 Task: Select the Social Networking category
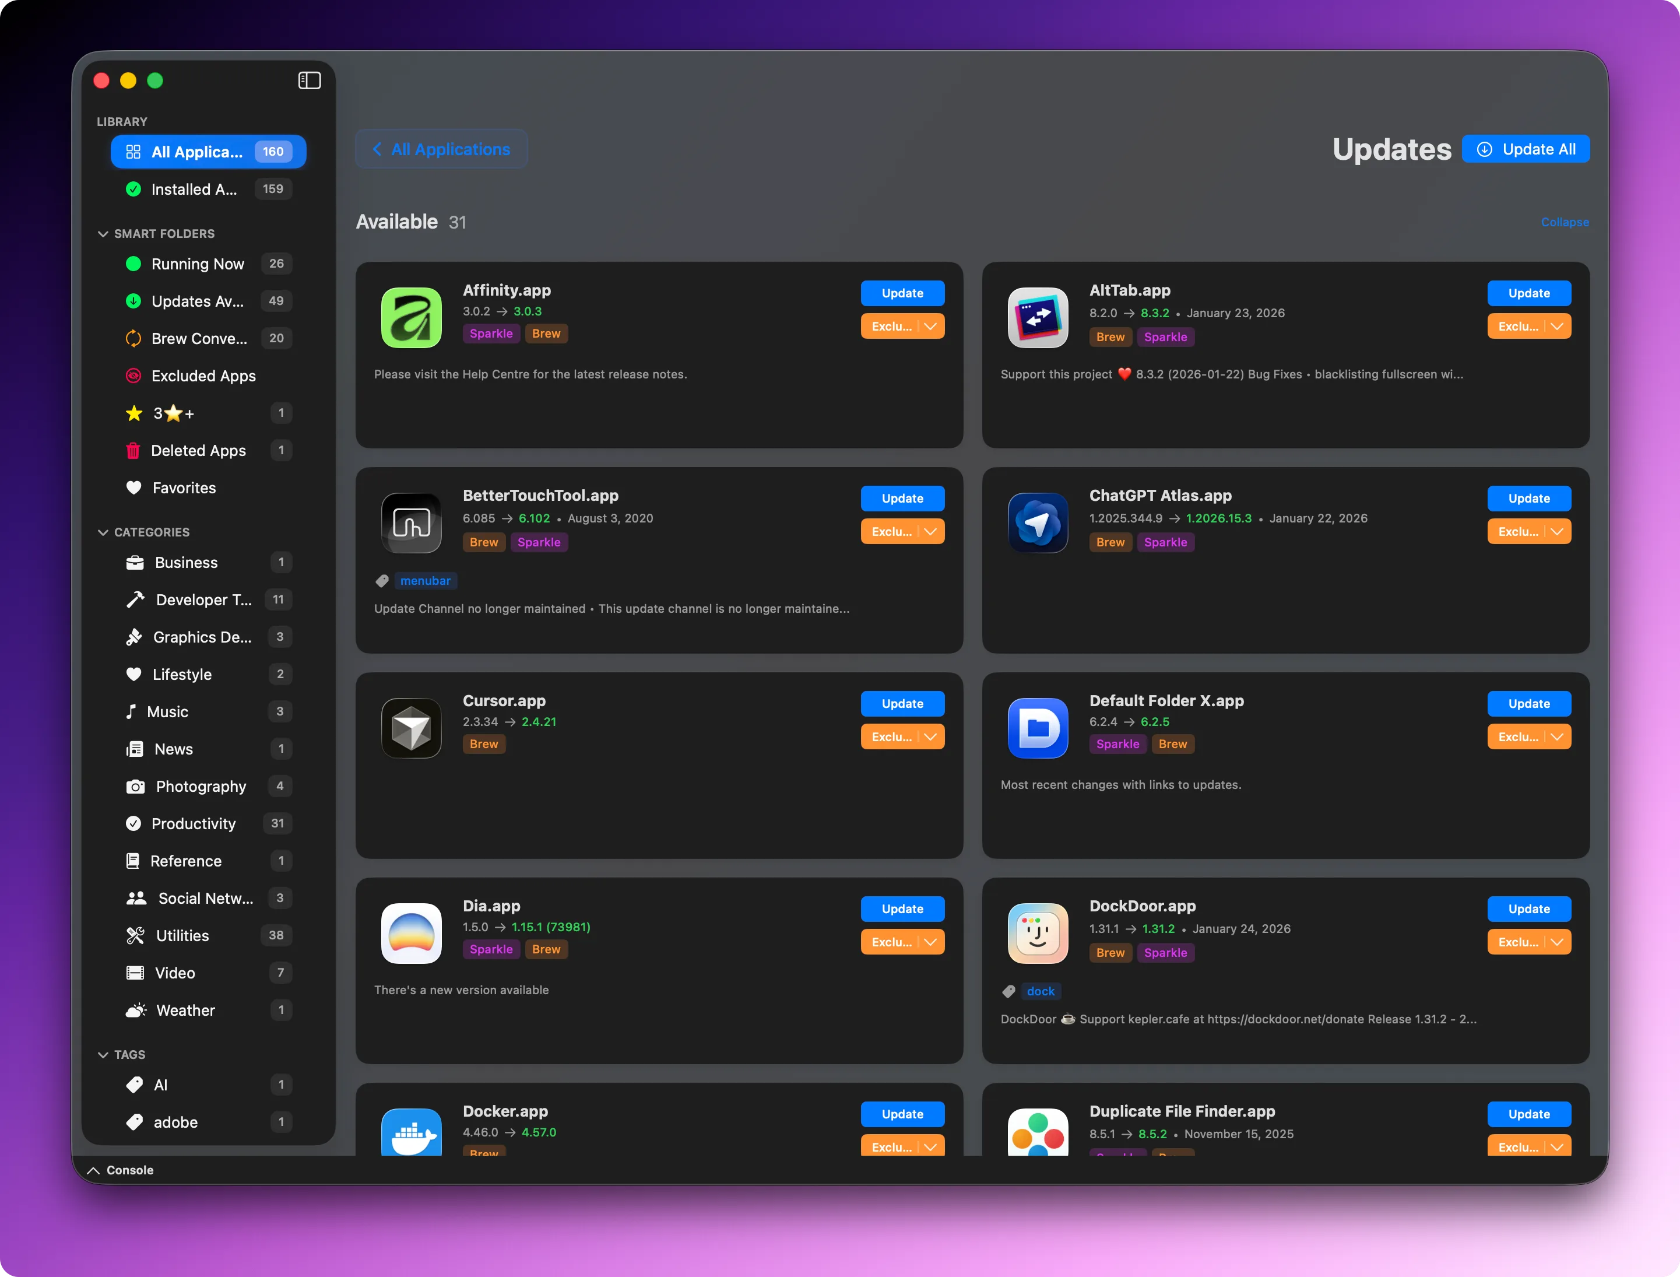(x=208, y=899)
